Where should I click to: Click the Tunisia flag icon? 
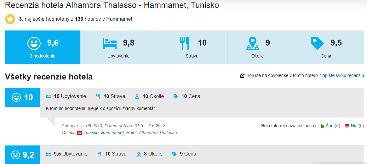point(80,133)
